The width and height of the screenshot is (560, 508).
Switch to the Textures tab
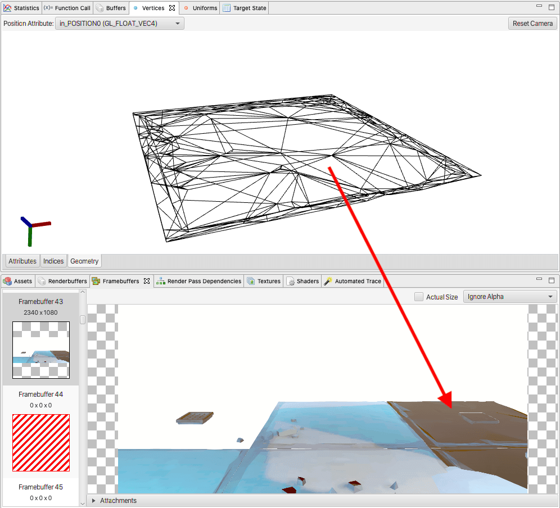point(264,282)
